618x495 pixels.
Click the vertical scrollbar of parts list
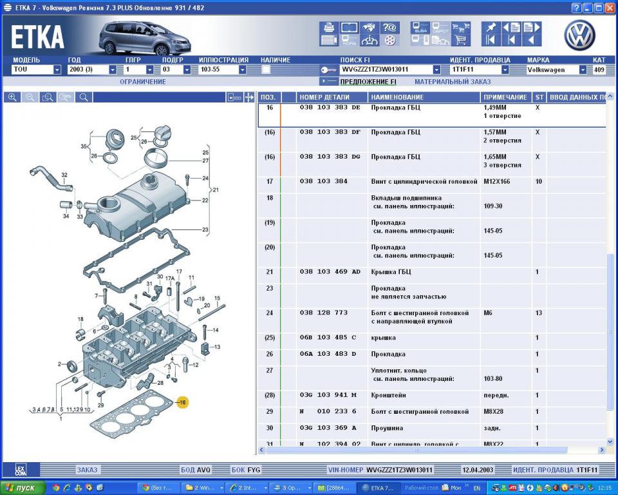(x=610, y=331)
